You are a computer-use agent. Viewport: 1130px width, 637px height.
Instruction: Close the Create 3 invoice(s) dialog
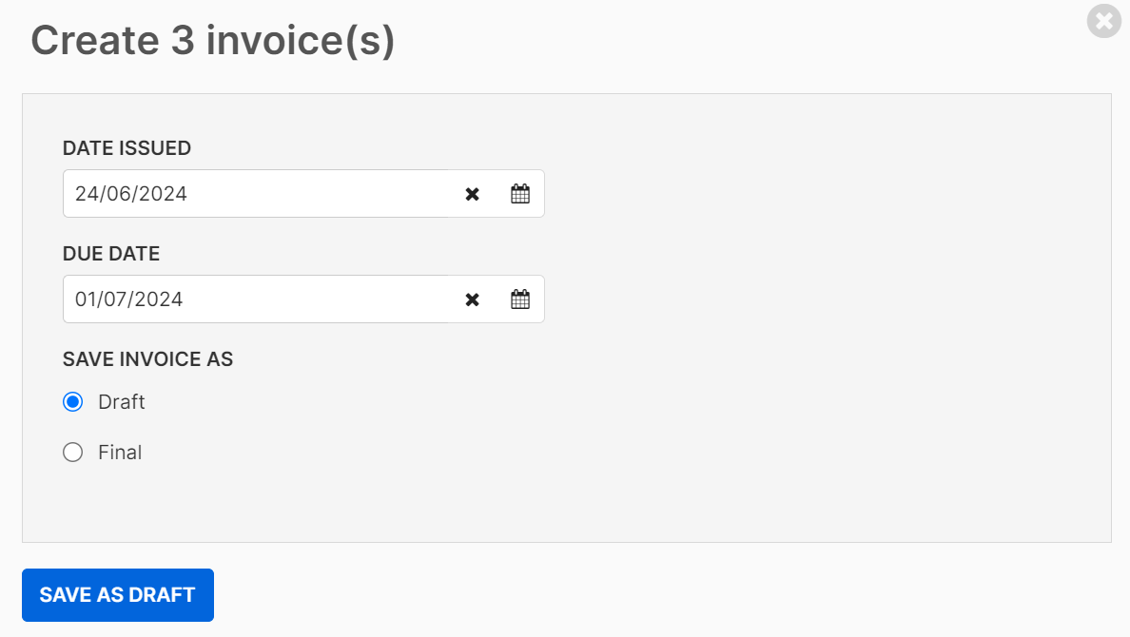tap(1104, 21)
